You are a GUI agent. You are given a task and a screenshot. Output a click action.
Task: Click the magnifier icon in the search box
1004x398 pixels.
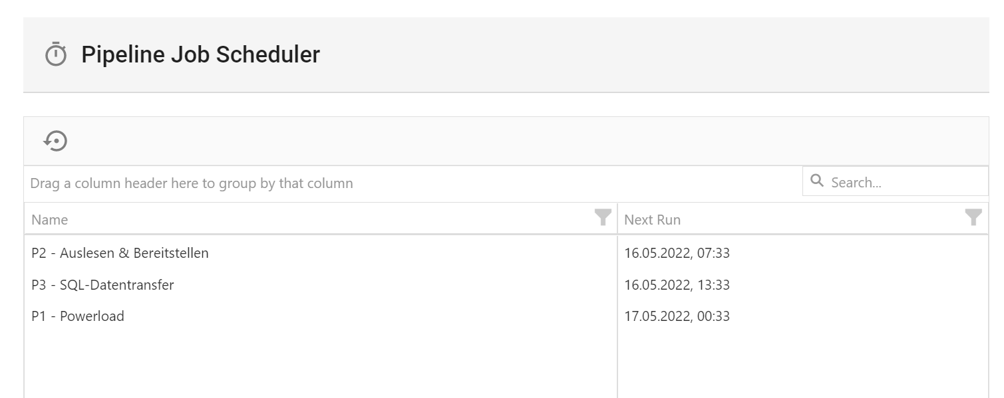pyautogui.click(x=818, y=181)
